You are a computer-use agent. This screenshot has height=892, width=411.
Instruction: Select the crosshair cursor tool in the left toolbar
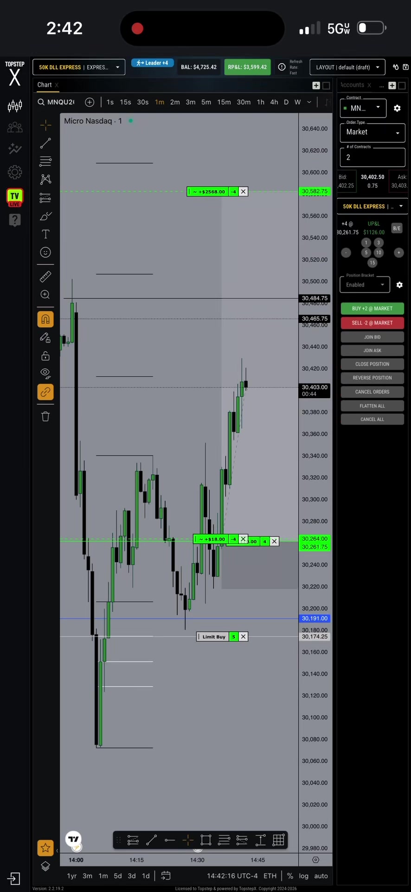(x=45, y=125)
